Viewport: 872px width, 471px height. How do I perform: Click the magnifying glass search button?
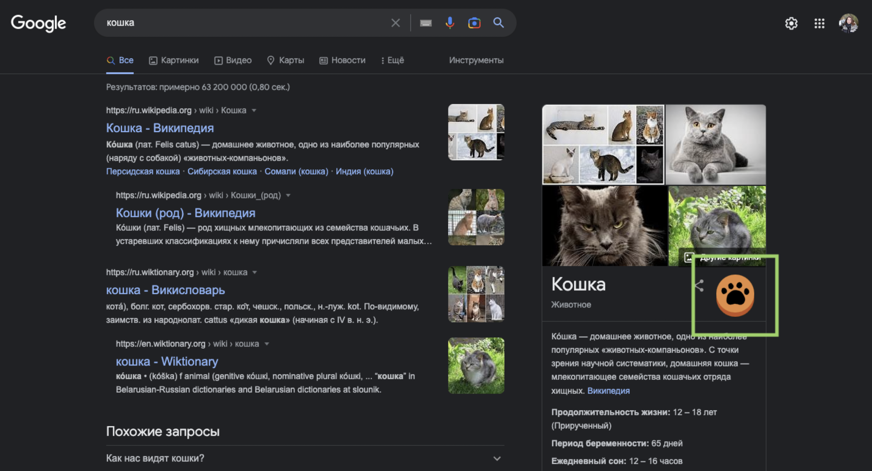[x=498, y=23]
